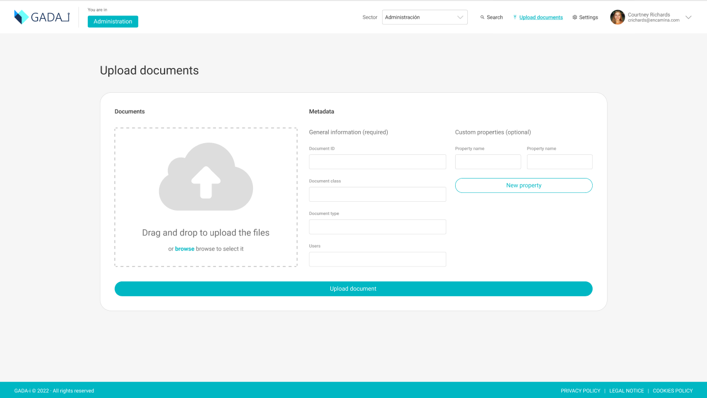Click the settings gear icon
This screenshot has height=398, width=707.
tap(575, 17)
